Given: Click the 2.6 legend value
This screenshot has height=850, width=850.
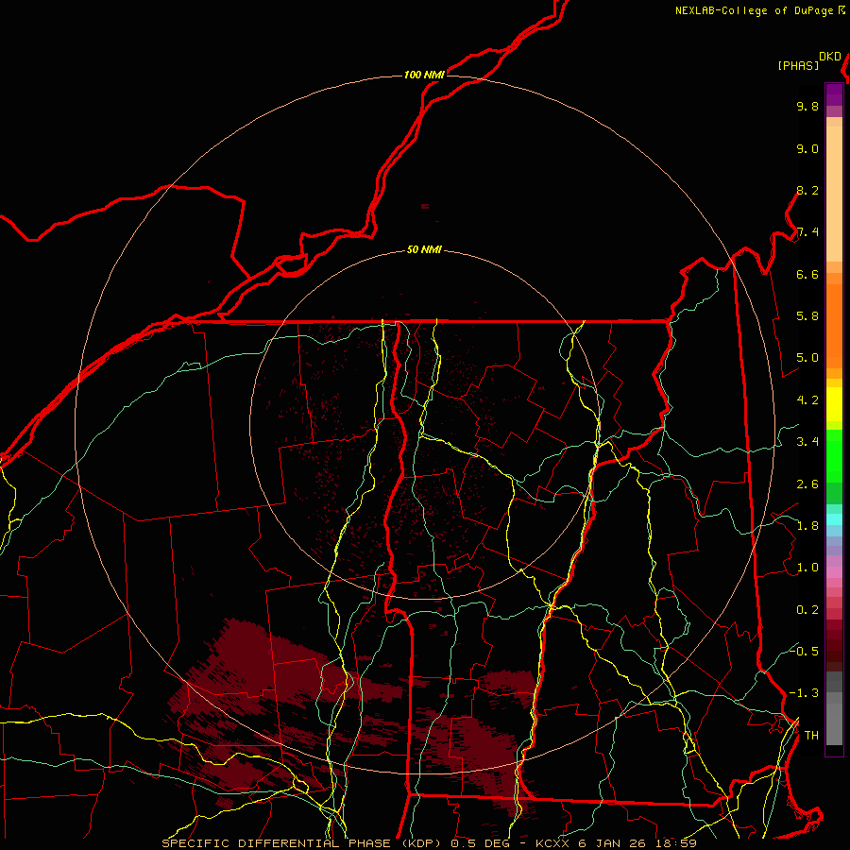Looking at the screenshot, I should point(807,484).
